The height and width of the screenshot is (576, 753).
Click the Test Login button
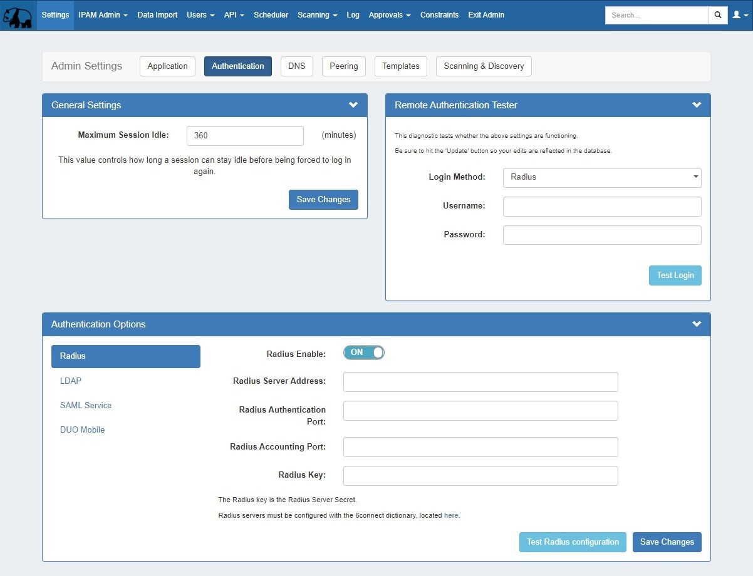point(675,275)
